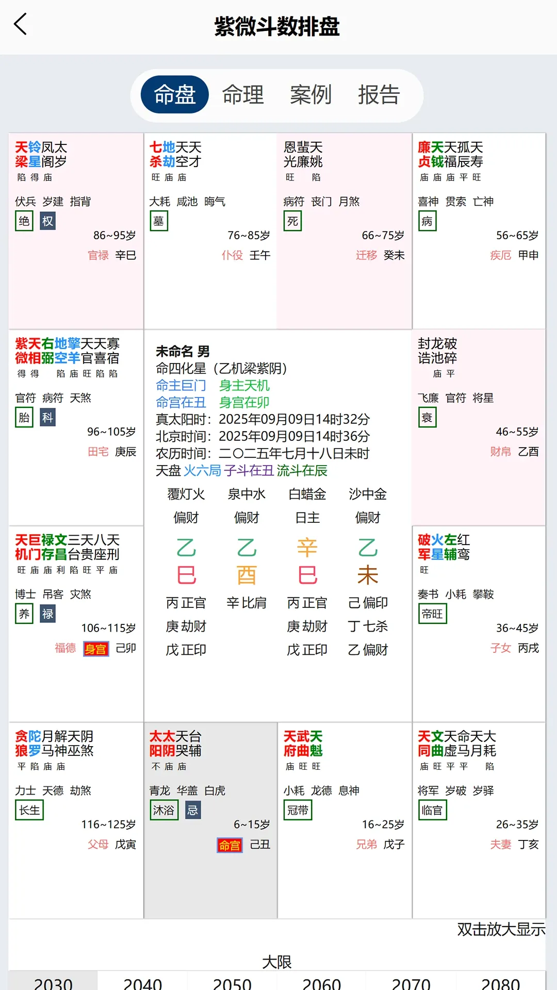Tap the 疾厄 palace label

(500, 255)
